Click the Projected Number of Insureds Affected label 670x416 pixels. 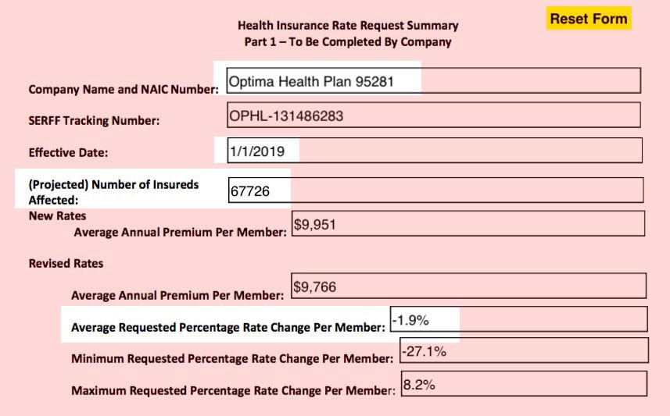(113, 191)
